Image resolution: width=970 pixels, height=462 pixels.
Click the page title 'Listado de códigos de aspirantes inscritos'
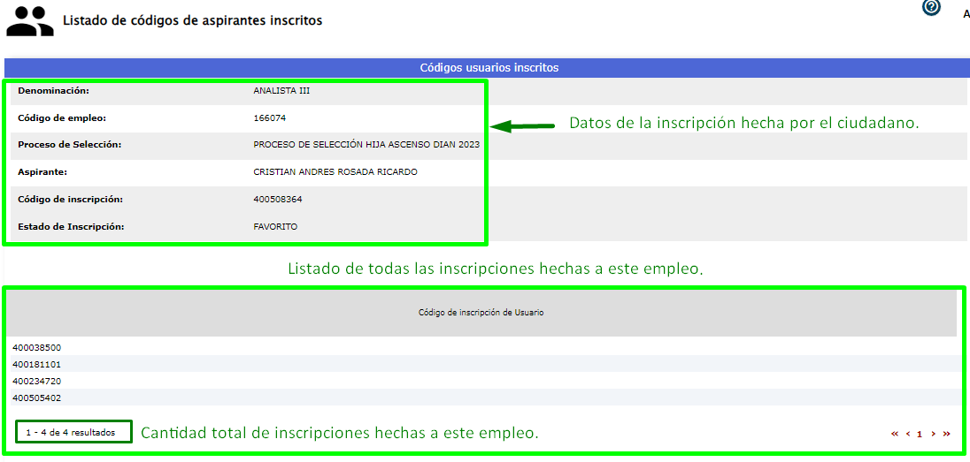192,20
